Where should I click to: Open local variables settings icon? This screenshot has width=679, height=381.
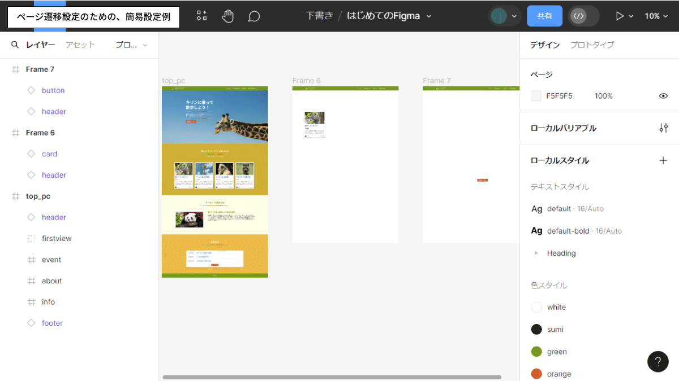[663, 128]
